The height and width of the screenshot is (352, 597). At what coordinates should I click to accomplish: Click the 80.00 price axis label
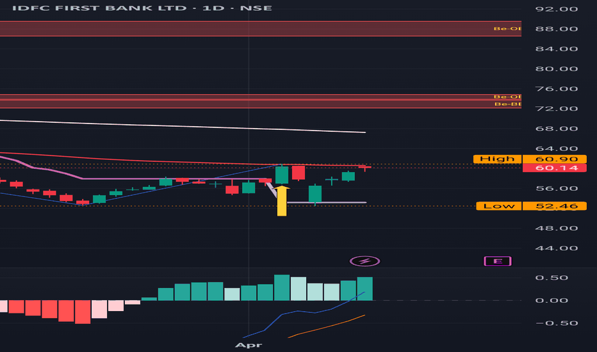pyautogui.click(x=556, y=69)
